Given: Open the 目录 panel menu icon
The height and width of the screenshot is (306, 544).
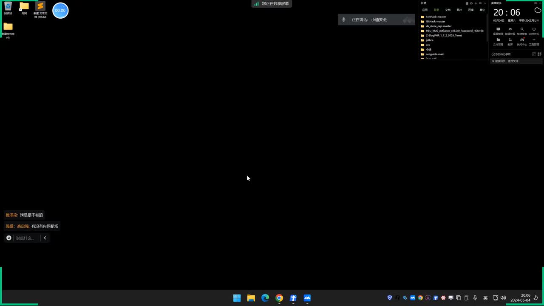Looking at the screenshot, I should pyautogui.click(x=481, y=3).
